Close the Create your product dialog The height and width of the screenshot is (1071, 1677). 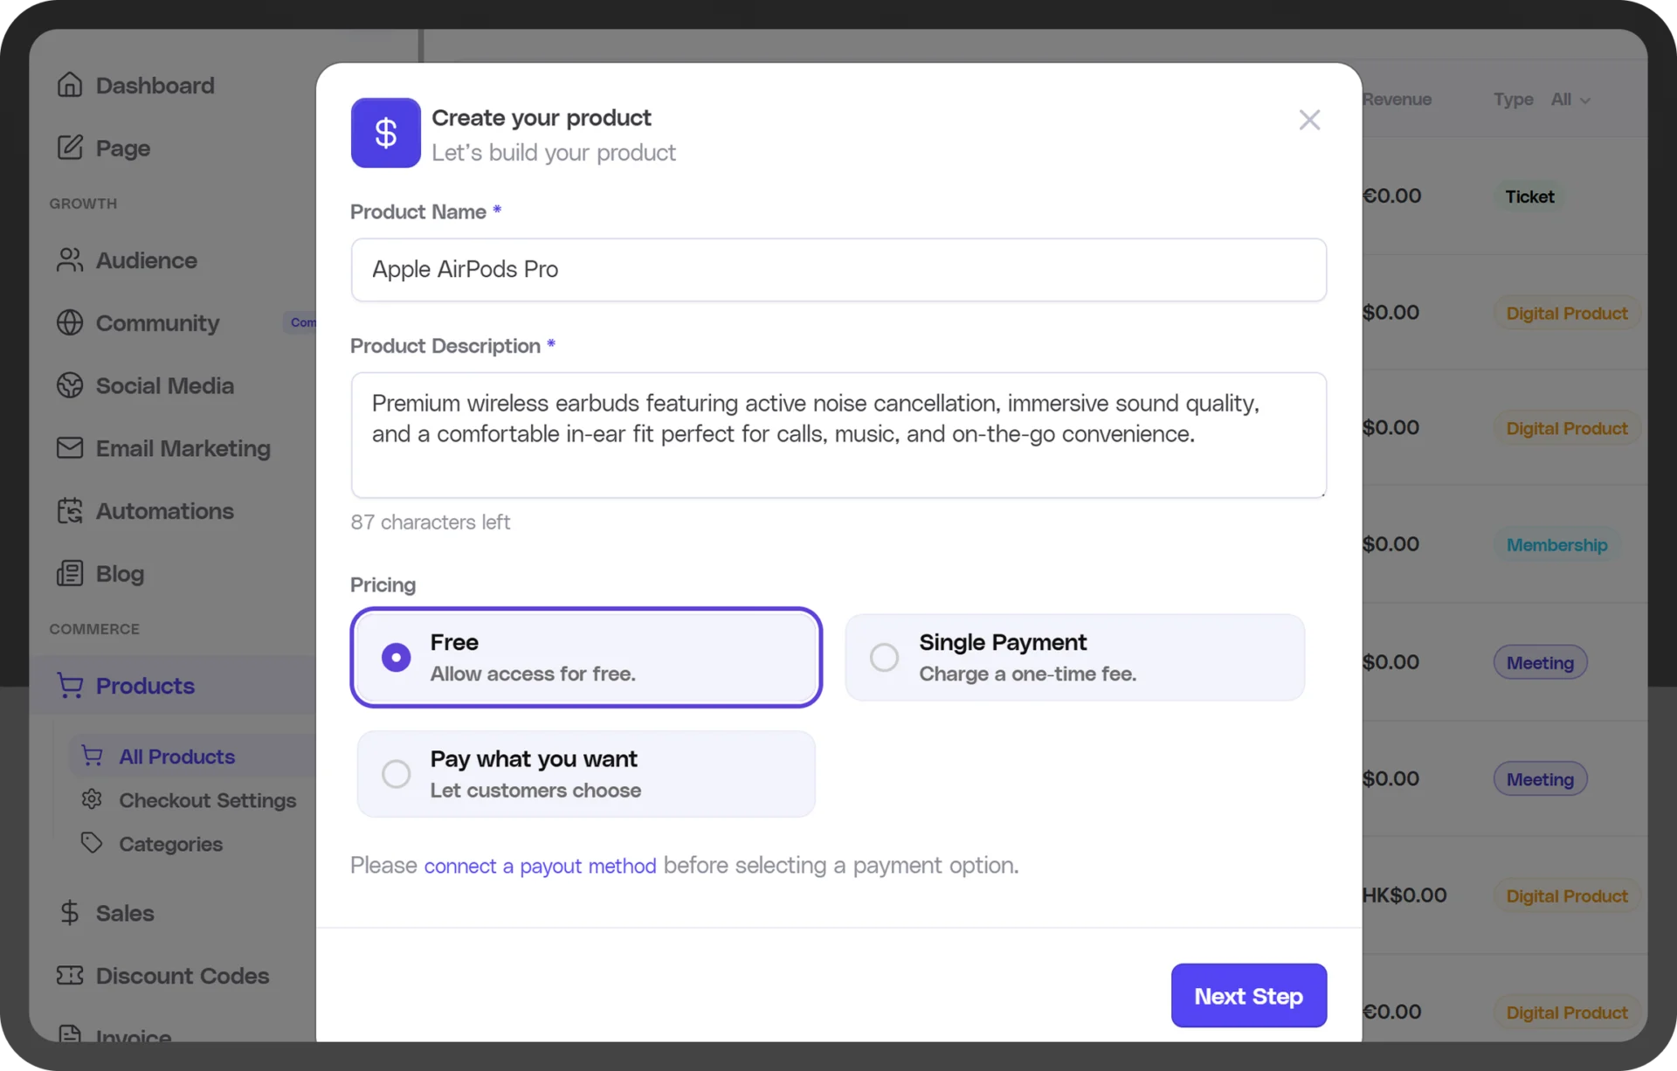(1308, 120)
